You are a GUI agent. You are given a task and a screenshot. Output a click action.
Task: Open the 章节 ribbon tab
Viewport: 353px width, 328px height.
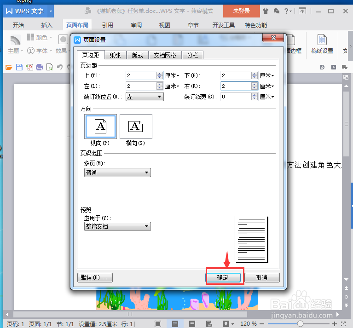coord(193,25)
